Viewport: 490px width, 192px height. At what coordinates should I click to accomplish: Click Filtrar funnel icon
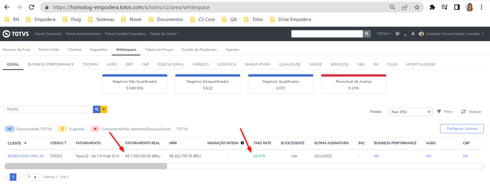439,112
